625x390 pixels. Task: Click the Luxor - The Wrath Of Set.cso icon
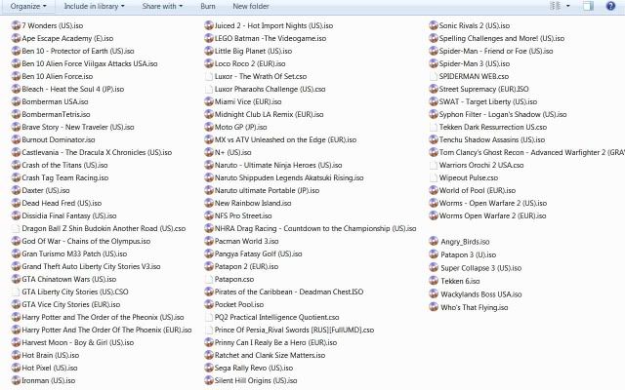[x=209, y=76]
